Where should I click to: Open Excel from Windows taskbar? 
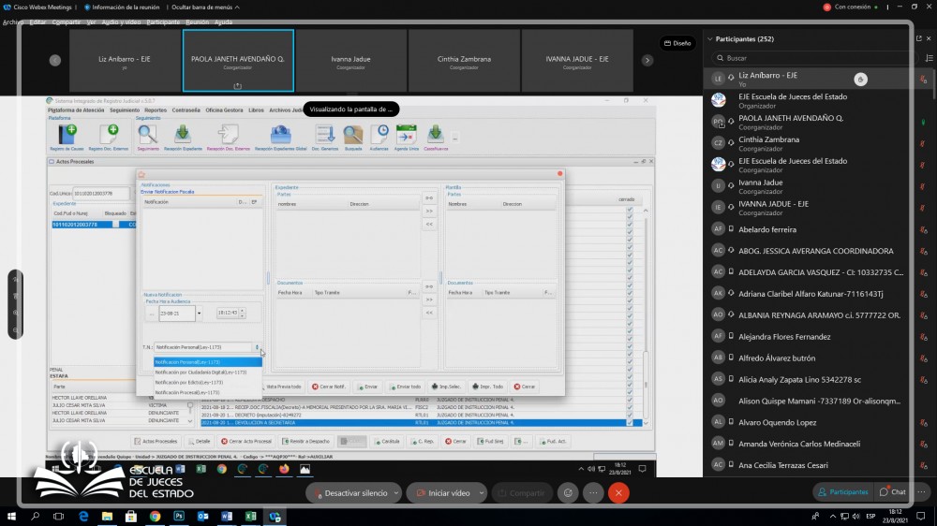pyautogui.click(x=250, y=517)
